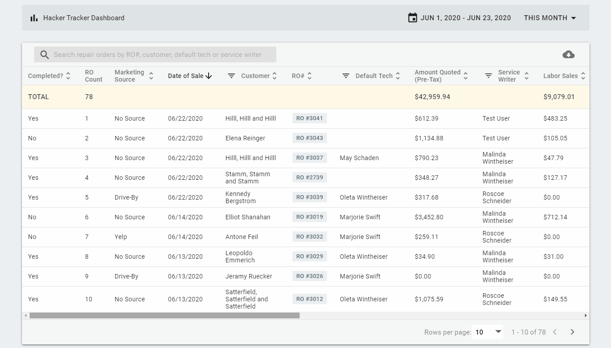This screenshot has height=348, width=611.
Task: Sort Labor Sales column using arrows
Action: click(x=583, y=76)
